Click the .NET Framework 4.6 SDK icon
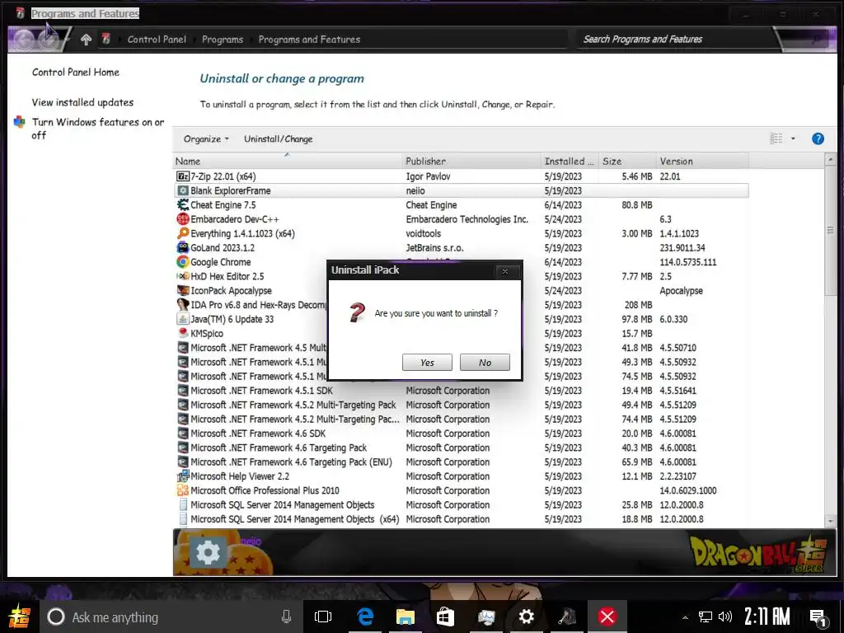 [x=183, y=434]
